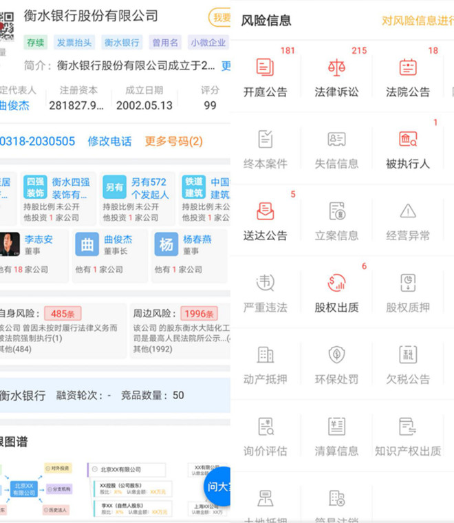Open the 开庭公告 risk icon
Screen dimensions: 454x523
265,67
